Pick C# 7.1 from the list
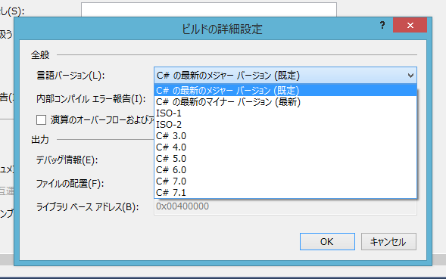This screenshot has height=279, width=446. [x=285, y=192]
